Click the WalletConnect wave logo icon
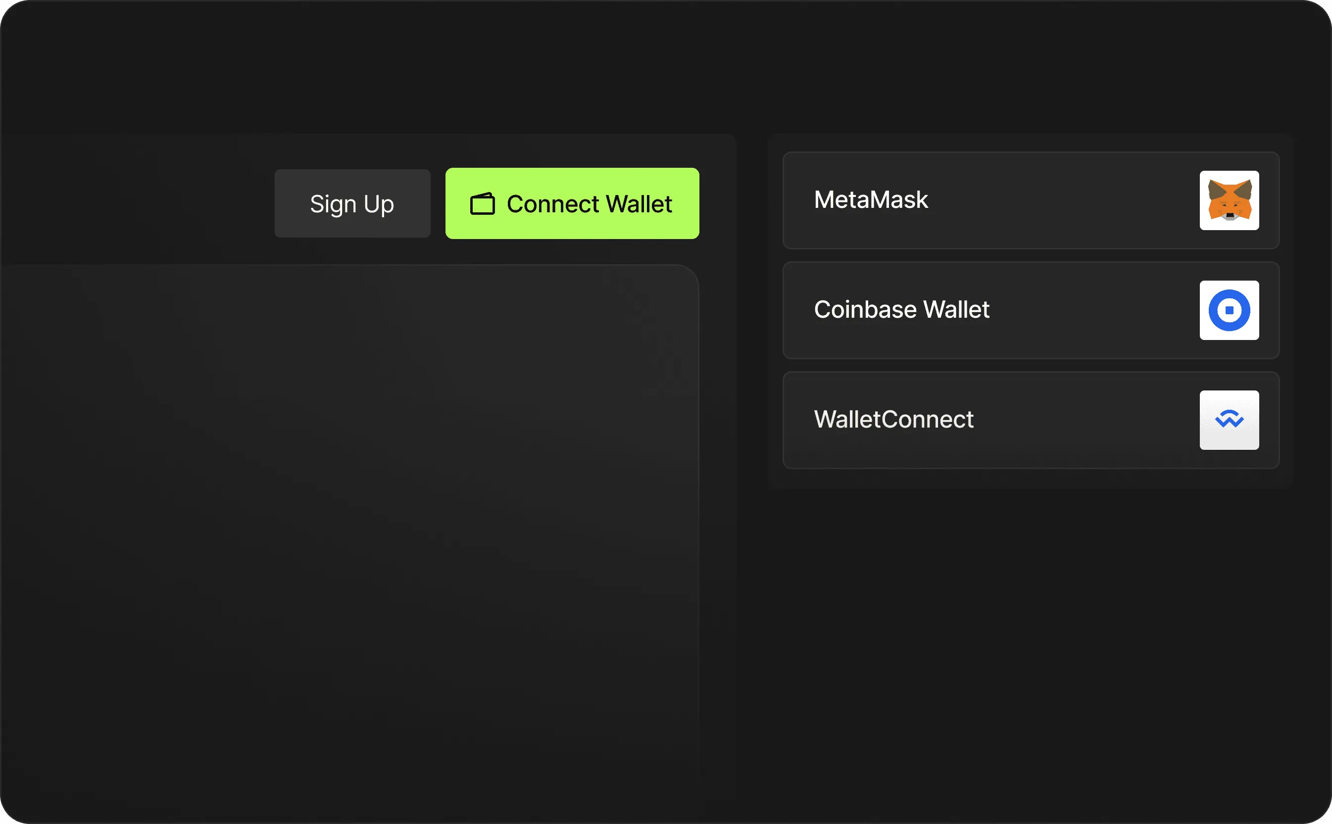 [x=1229, y=420]
